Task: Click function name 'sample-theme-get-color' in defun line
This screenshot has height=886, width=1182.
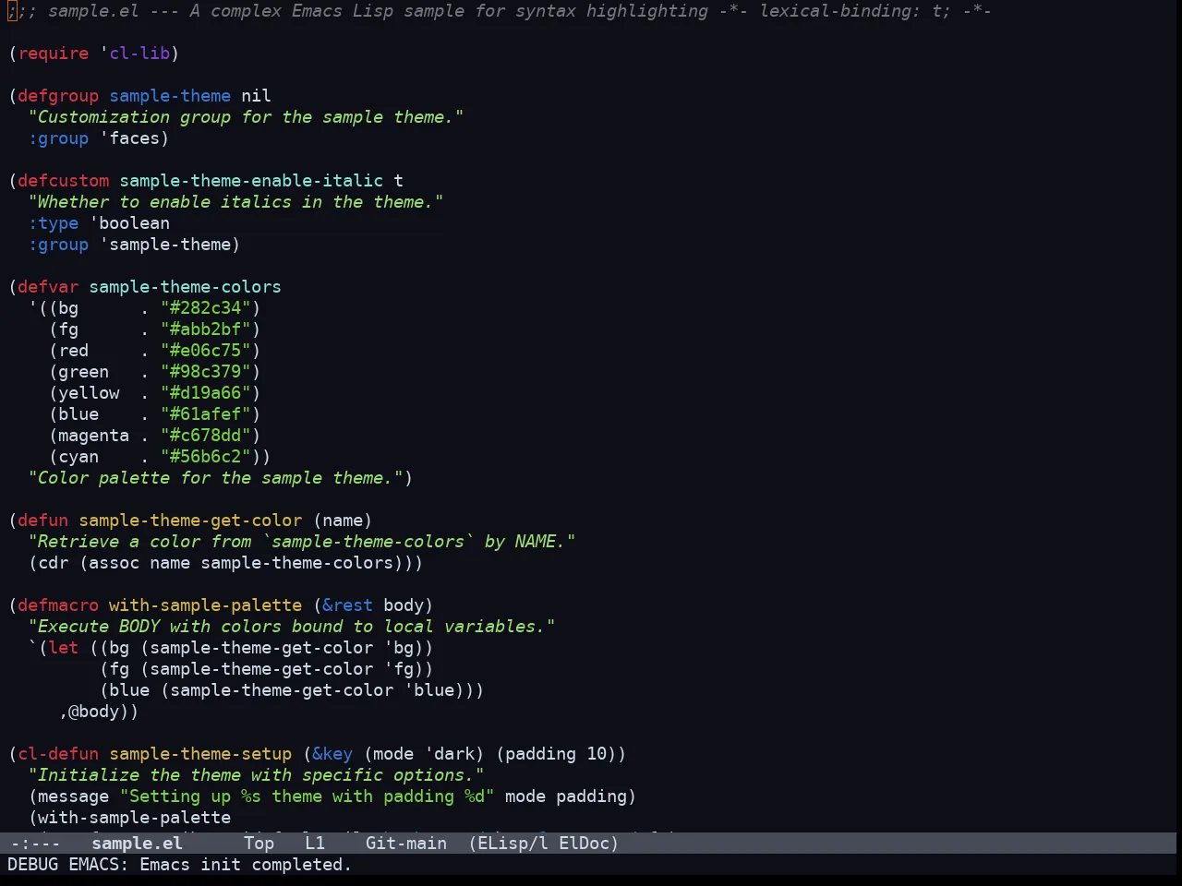Action: (190, 521)
